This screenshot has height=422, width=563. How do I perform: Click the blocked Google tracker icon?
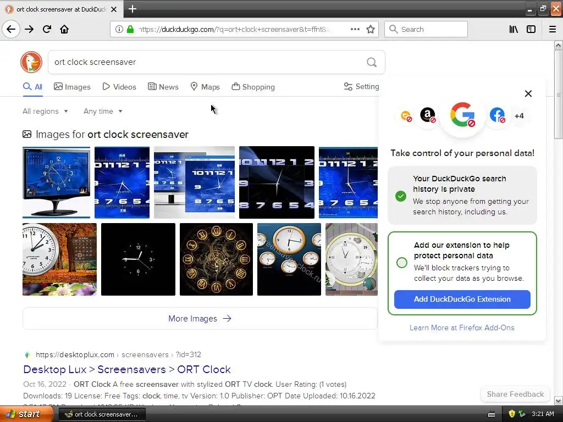tap(462, 115)
